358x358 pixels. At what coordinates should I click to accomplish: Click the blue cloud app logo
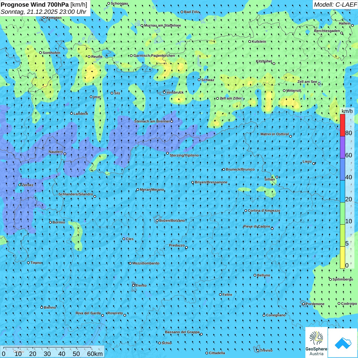(343, 343)
